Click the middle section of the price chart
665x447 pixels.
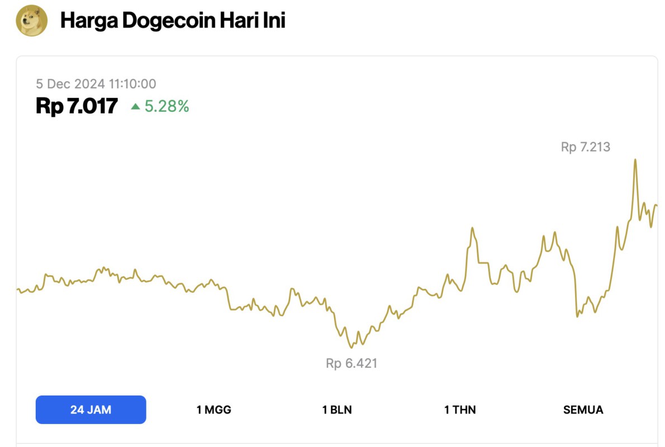click(x=335, y=268)
